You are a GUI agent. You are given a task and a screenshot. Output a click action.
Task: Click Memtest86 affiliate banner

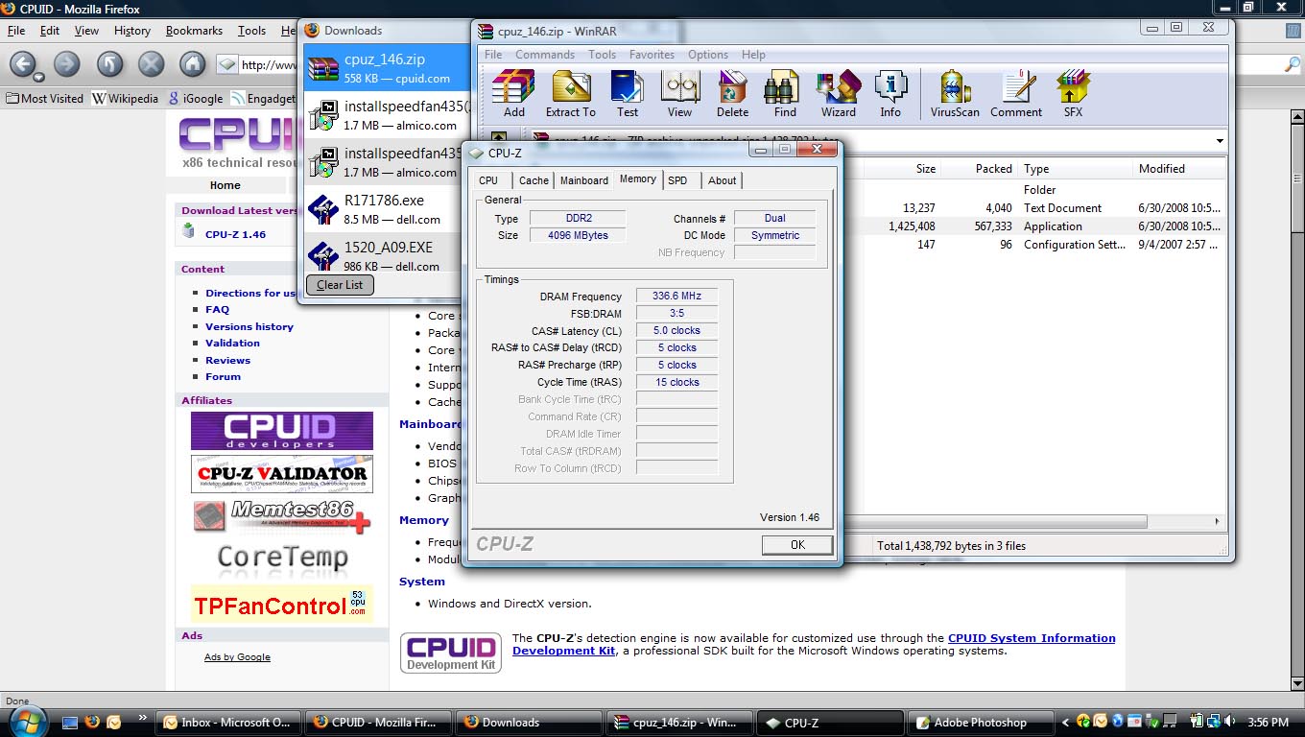(282, 516)
